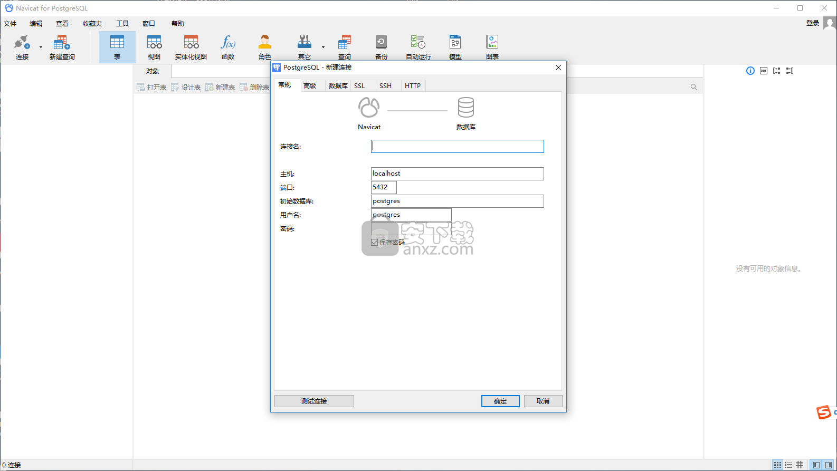Click the 删除表 delete table button
The width and height of the screenshot is (837, 471).
point(254,87)
